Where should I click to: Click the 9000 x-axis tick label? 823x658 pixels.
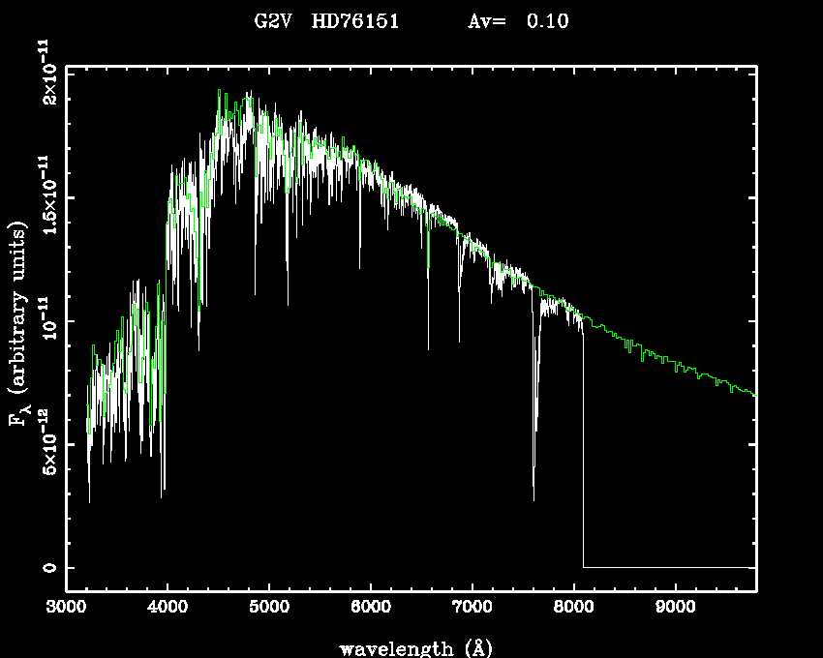pyautogui.click(x=675, y=608)
